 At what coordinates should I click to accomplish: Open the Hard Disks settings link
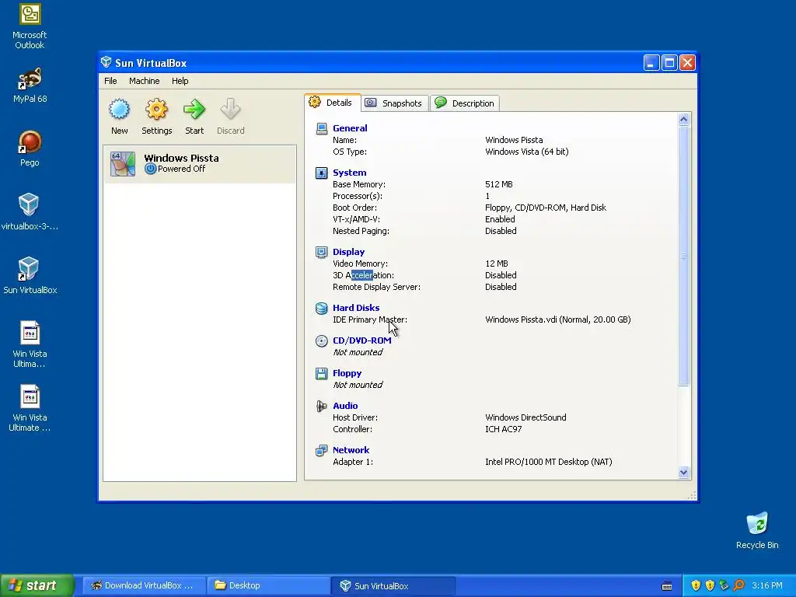click(x=356, y=308)
